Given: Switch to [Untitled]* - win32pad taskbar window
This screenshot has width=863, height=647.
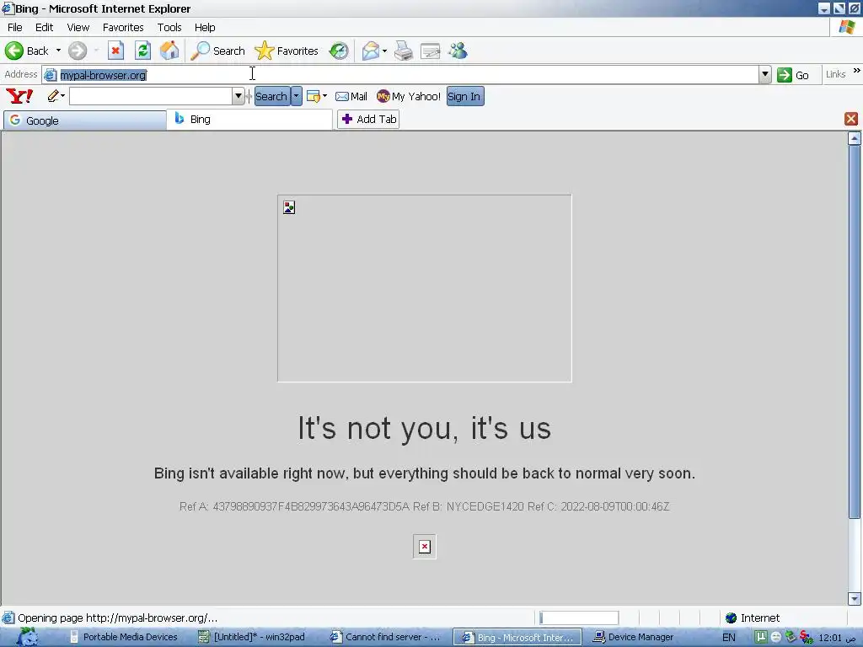Looking at the screenshot, I should 251,637.
